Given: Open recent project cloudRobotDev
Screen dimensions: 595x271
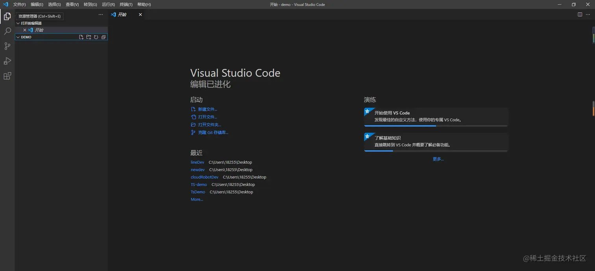Looking at the screenshot, I should coord(205,177).
